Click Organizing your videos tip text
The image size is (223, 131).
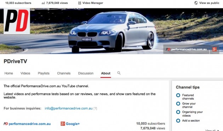(193, 114)
